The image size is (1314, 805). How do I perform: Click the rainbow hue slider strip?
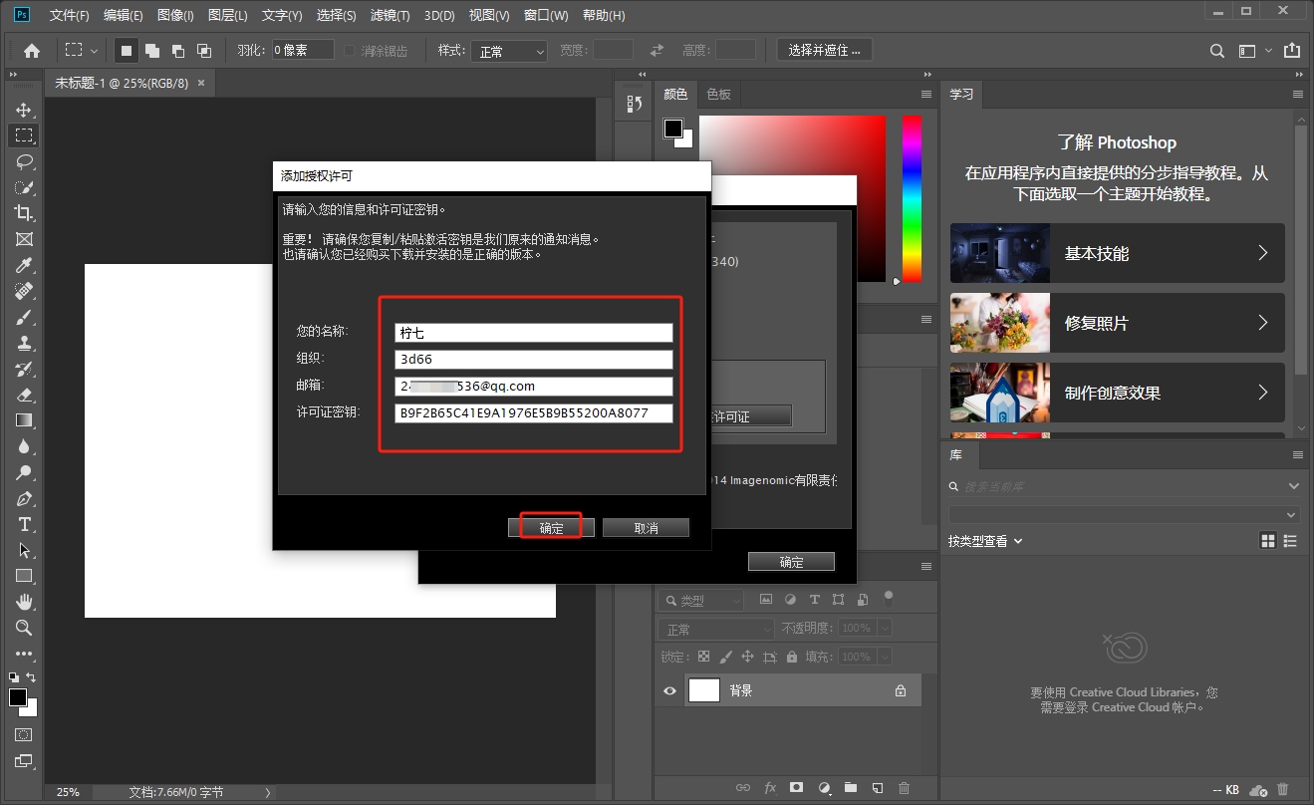(x=912, y=197)
